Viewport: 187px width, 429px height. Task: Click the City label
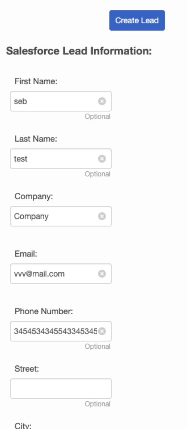[23, 426]
